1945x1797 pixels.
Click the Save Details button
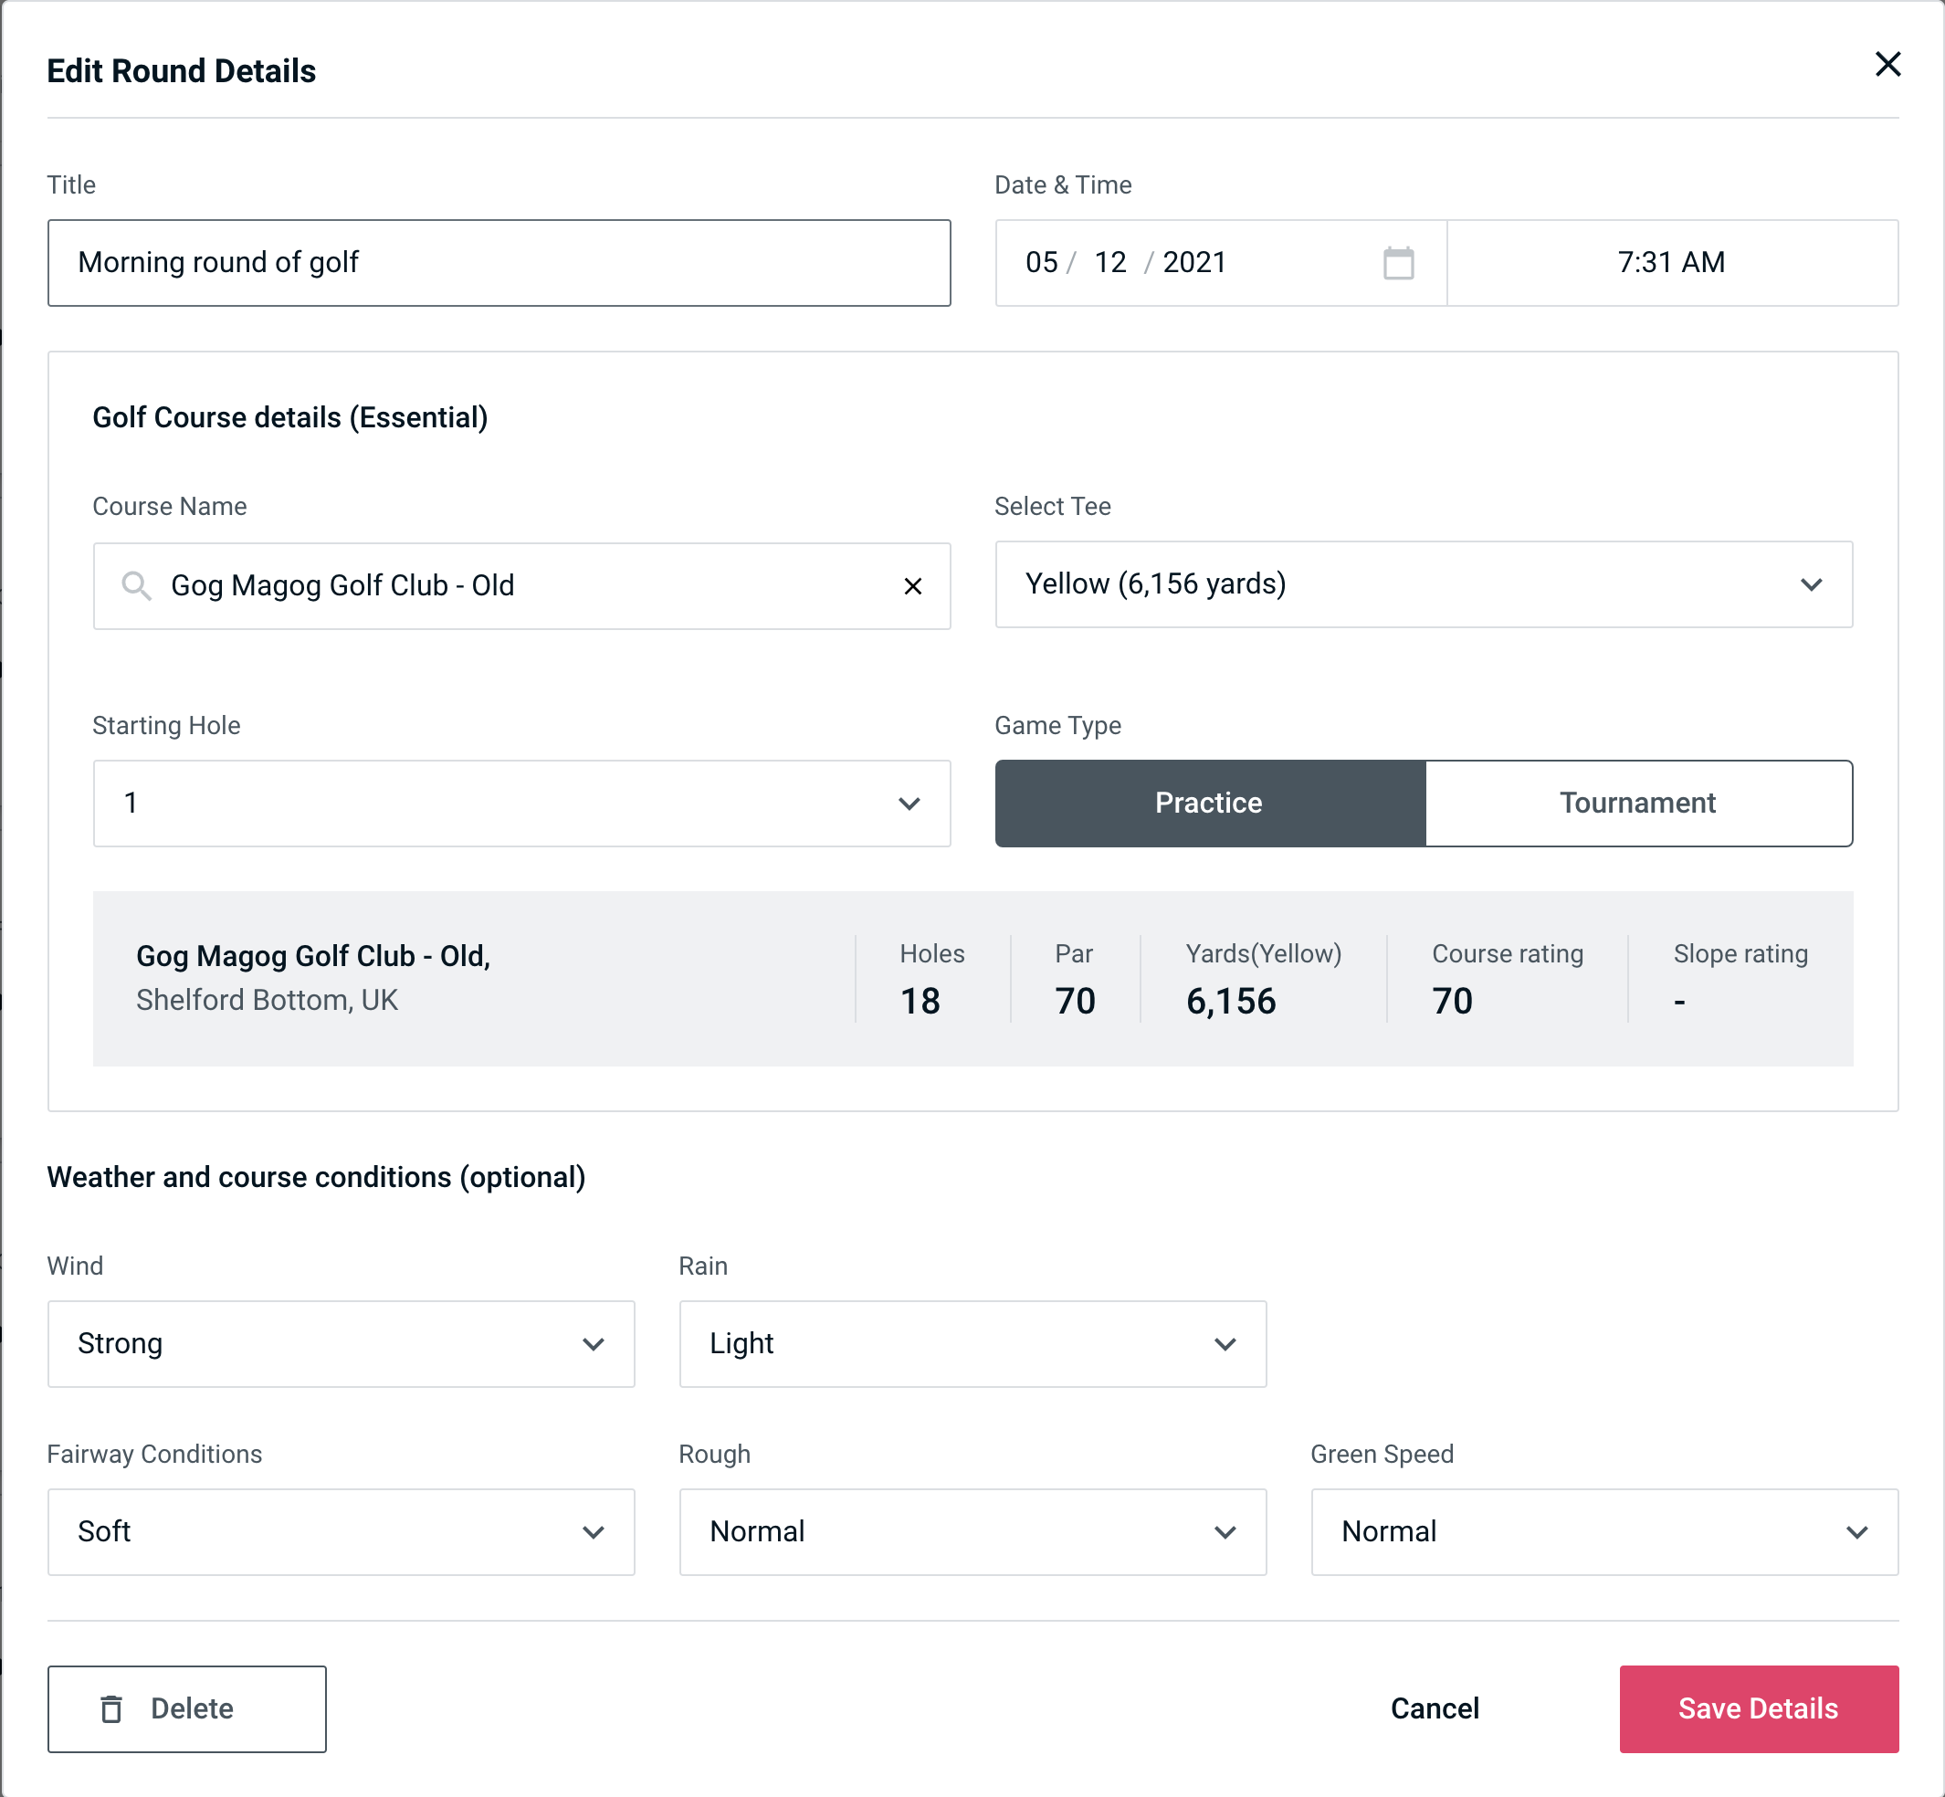point(1757,1709)
